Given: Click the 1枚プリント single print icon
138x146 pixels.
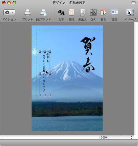Looking at the screenshot, I should (x=43, y=12).
